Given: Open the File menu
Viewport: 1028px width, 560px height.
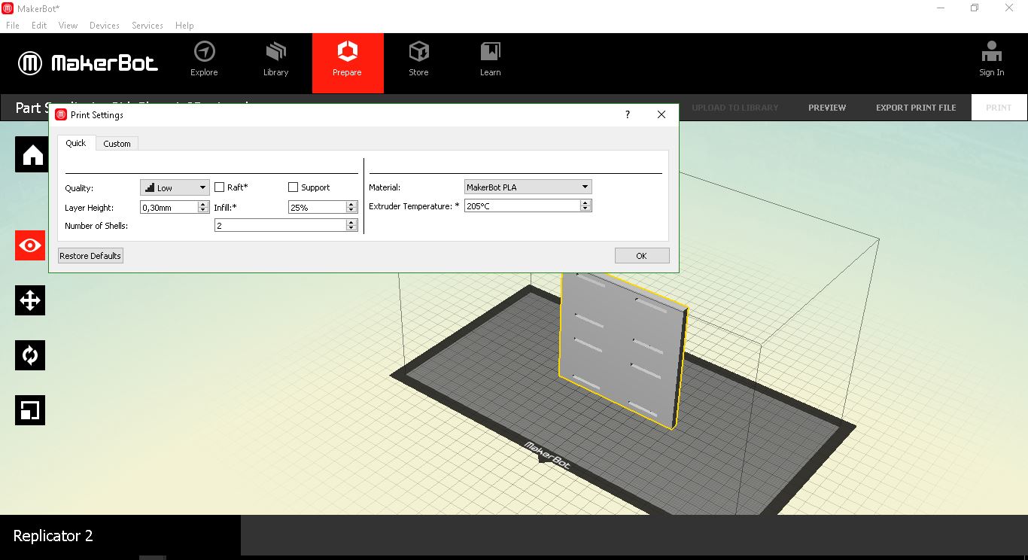Looking at the screenshot, I should pos(13,26).
